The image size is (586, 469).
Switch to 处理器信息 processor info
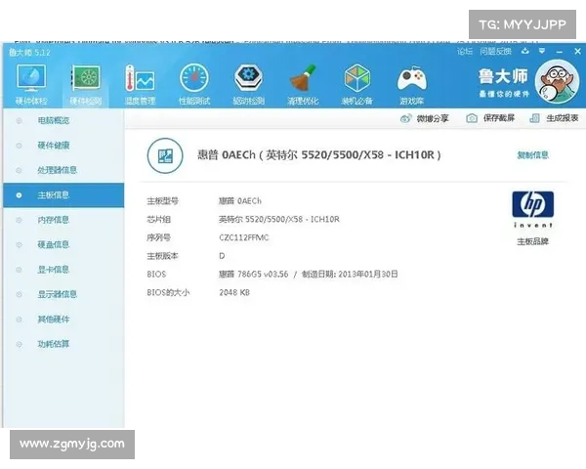tap(57, 170)
